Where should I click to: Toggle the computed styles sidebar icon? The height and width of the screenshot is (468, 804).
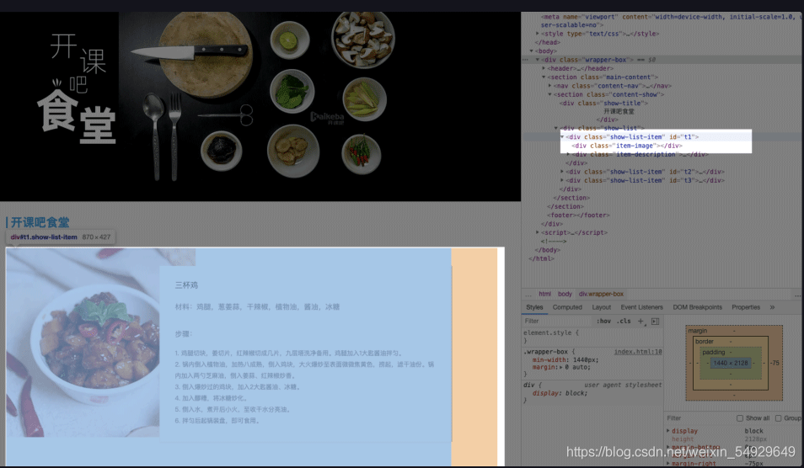[655, 321]
